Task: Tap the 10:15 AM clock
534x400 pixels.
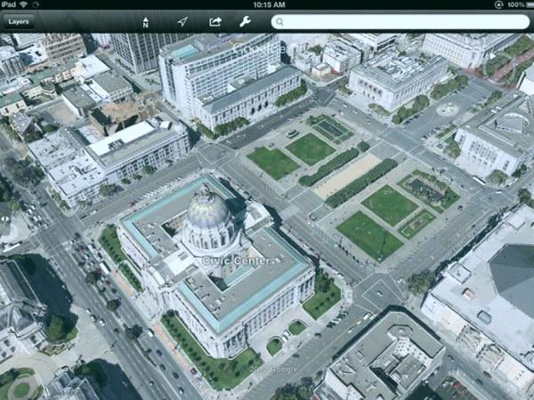Action: [x=268, y=4]
